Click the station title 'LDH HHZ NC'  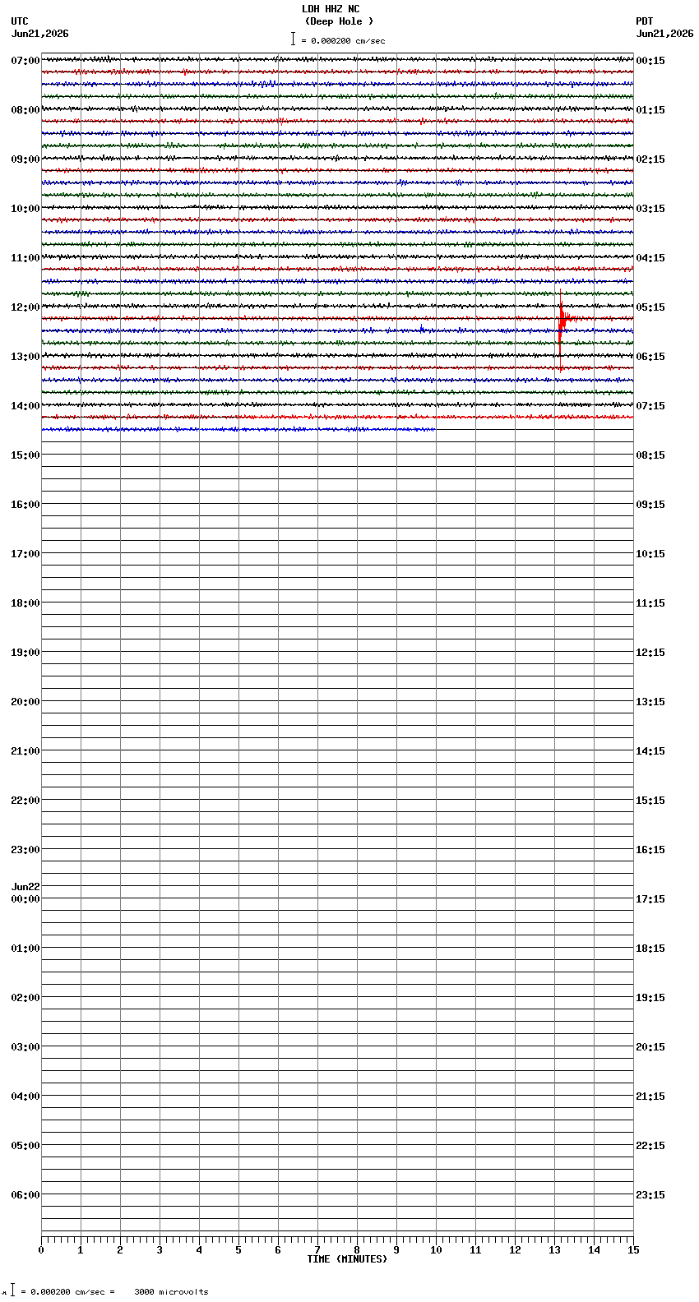point(331,9)
